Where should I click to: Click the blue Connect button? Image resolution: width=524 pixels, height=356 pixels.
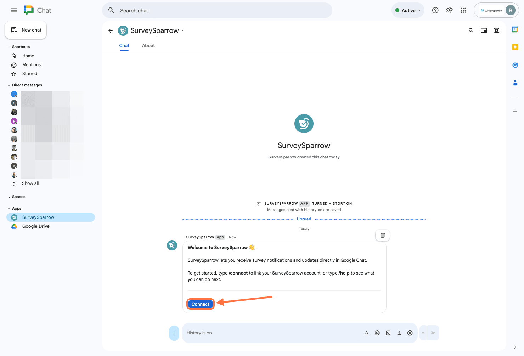201,304
